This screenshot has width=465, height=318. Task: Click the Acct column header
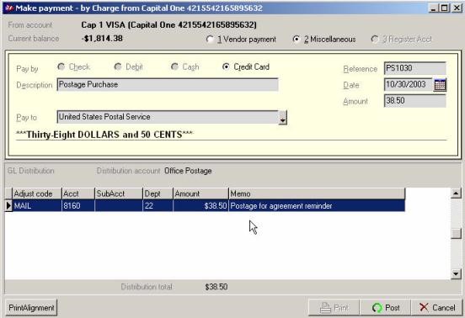pyautogui.click(x=78, y=193)
